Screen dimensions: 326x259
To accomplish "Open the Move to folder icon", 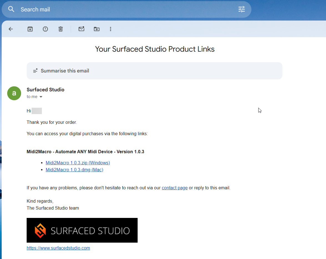I will (x=97, y=29).
